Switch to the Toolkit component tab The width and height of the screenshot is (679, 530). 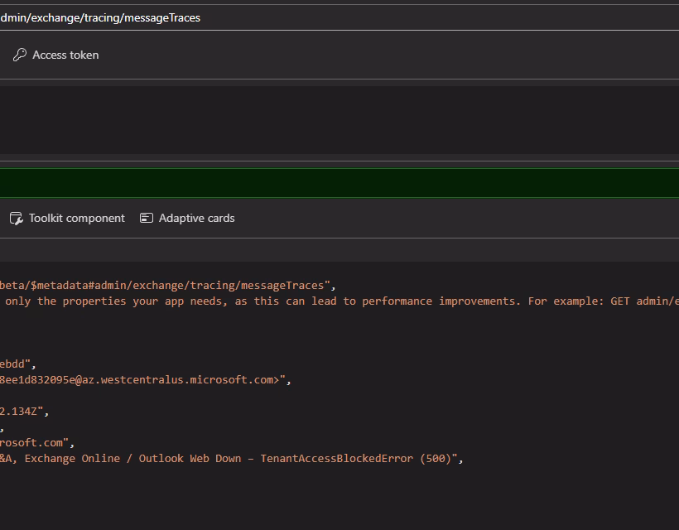76,218
